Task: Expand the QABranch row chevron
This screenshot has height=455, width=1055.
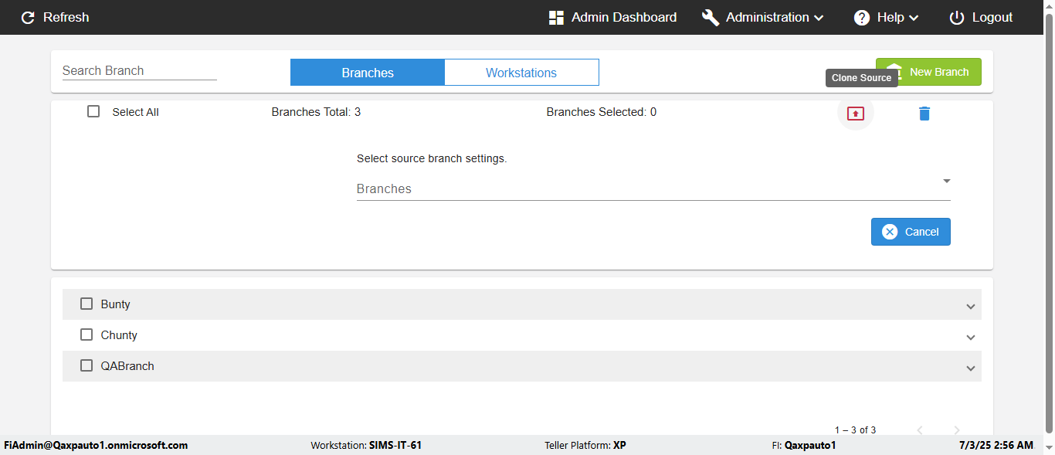Action: (x=971, y=368)
